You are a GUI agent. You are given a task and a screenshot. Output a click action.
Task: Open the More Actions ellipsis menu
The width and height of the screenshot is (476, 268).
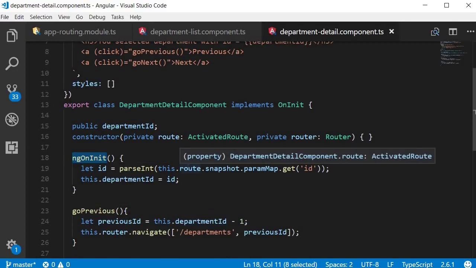click(470, 32)
